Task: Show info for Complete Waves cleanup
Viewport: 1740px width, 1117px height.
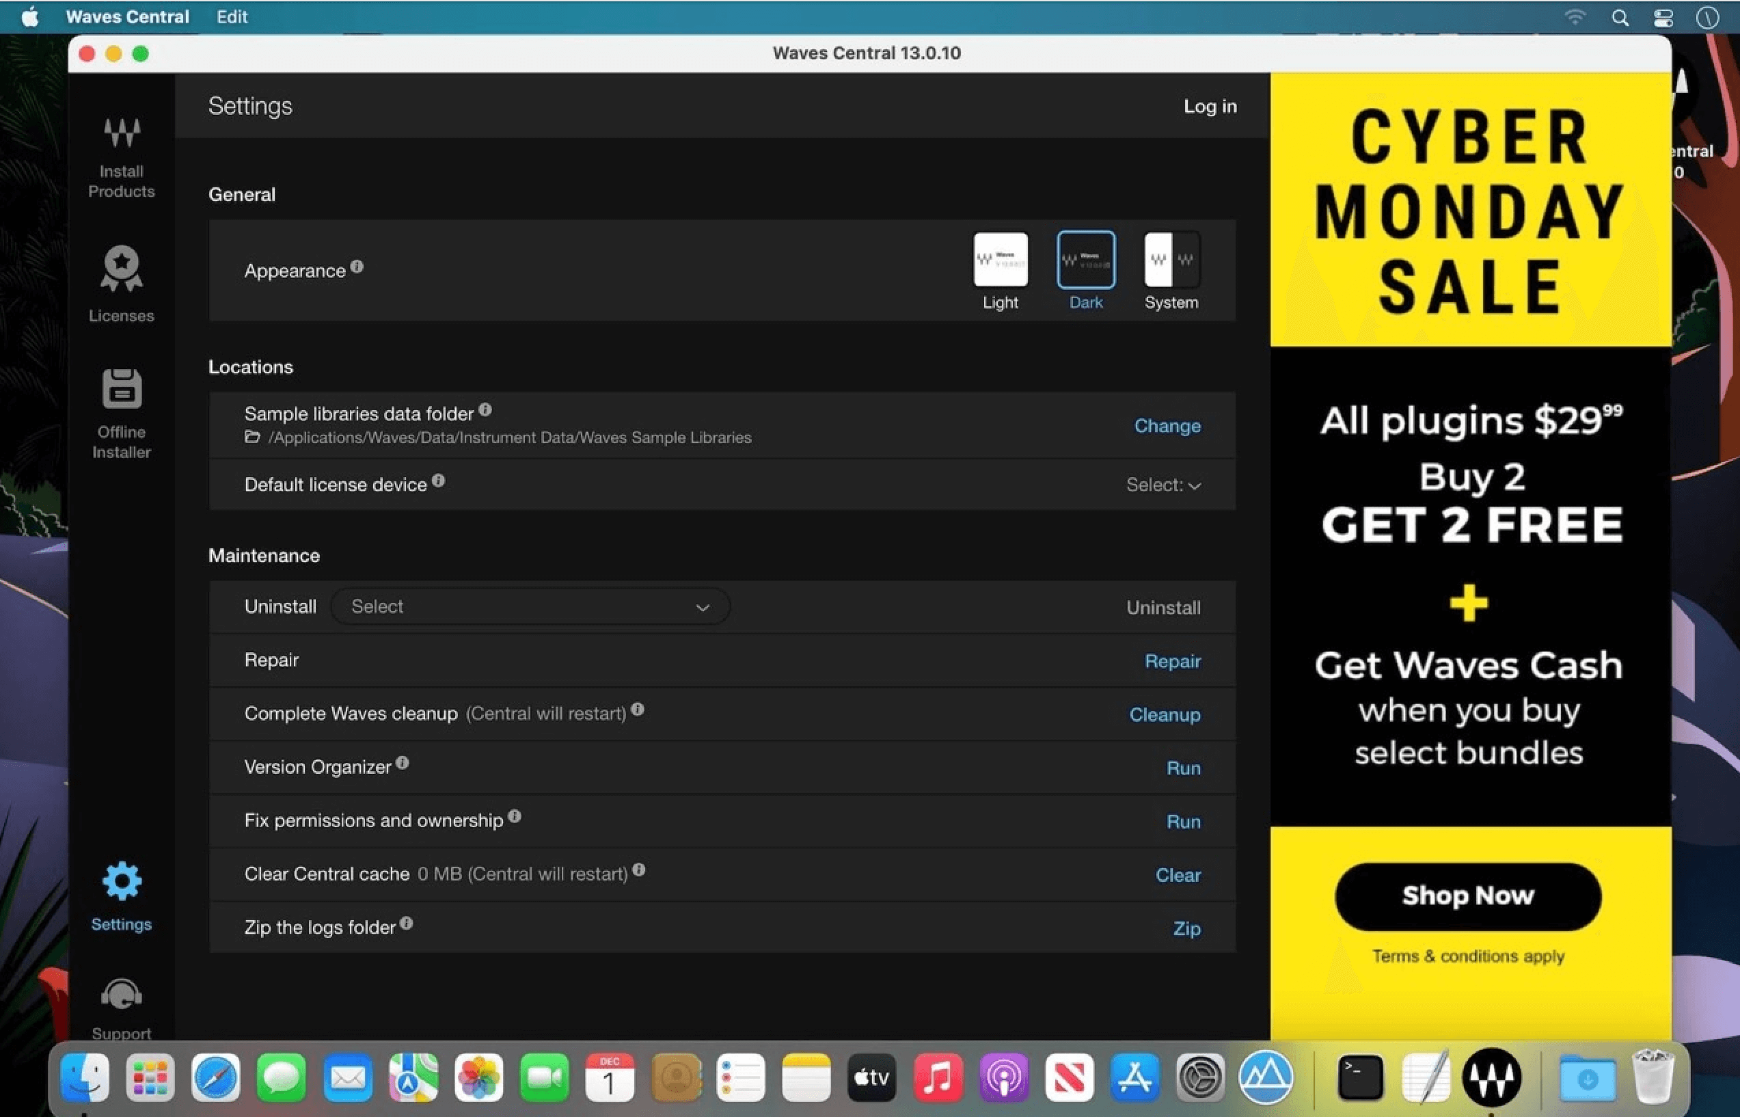Action: [637, 710]
